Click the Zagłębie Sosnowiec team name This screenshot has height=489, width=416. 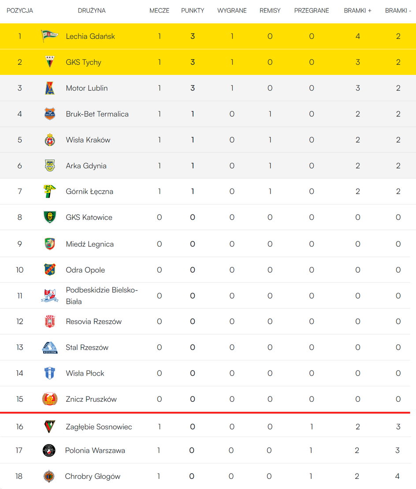(99, 426)
